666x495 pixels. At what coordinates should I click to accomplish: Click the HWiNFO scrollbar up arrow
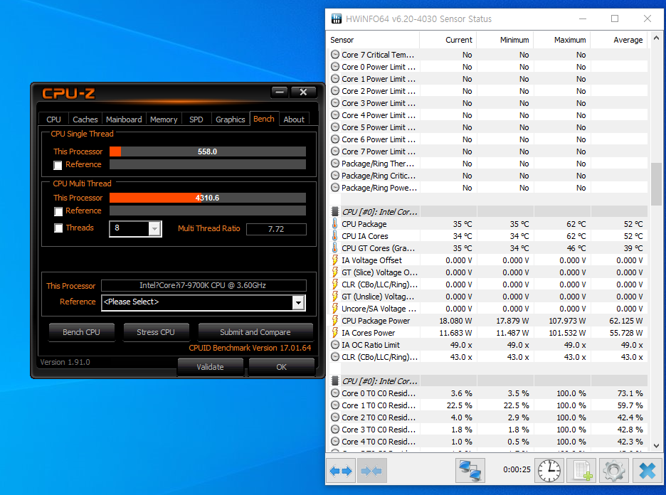(656, 38)
